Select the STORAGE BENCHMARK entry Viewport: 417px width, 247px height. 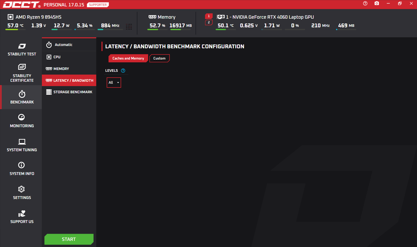click(x=69, y=92)
